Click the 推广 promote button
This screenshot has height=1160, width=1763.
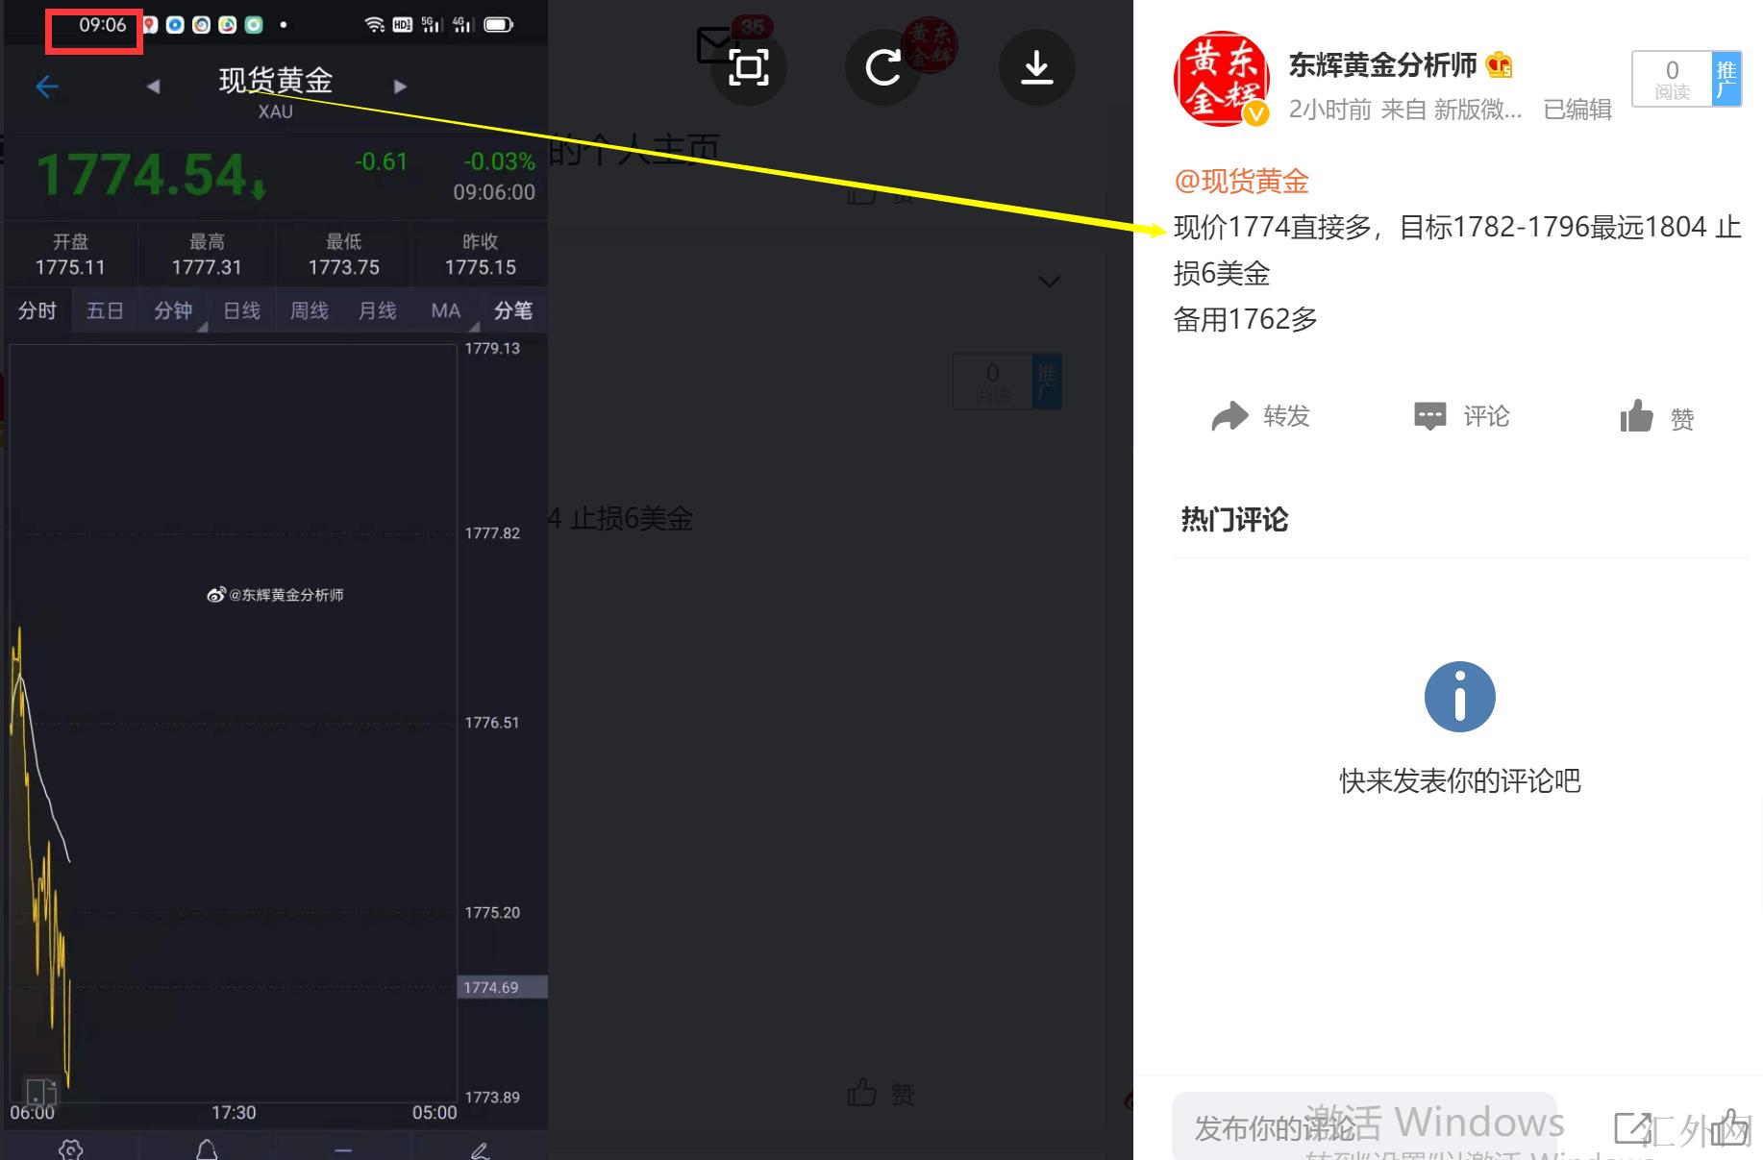1726,79
